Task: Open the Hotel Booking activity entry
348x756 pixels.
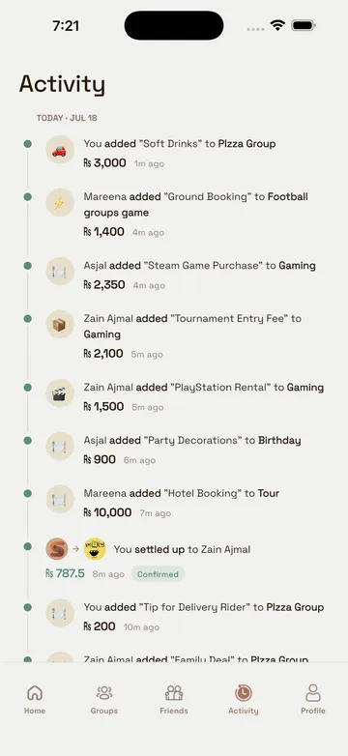Action: click(181, 503)
